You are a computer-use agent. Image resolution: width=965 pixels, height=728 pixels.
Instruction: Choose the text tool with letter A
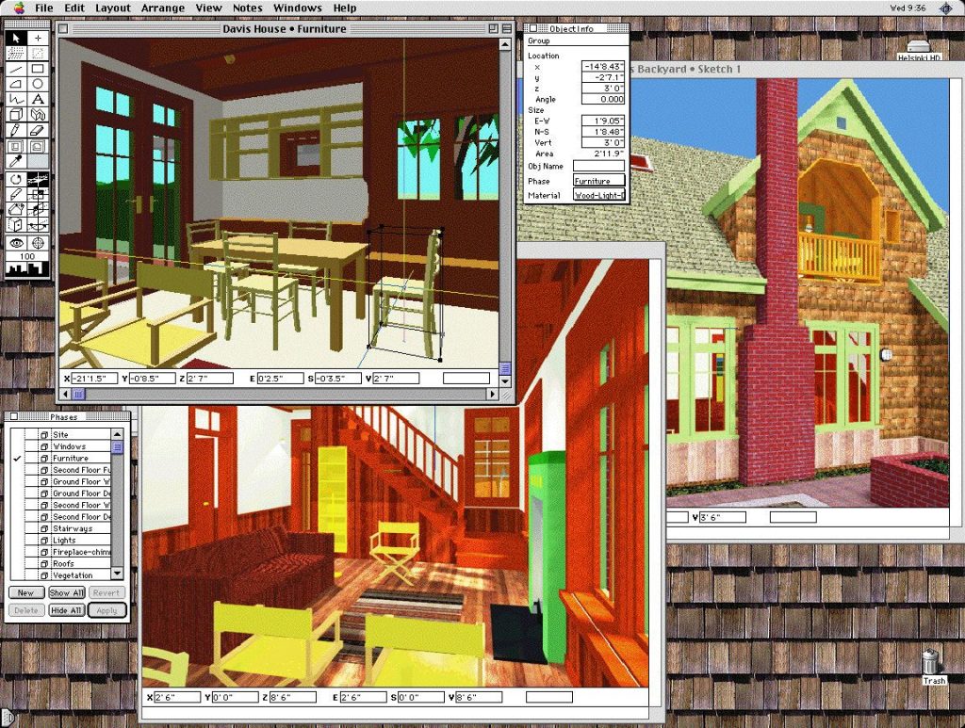pyautogui.click(x=38, y=100)
